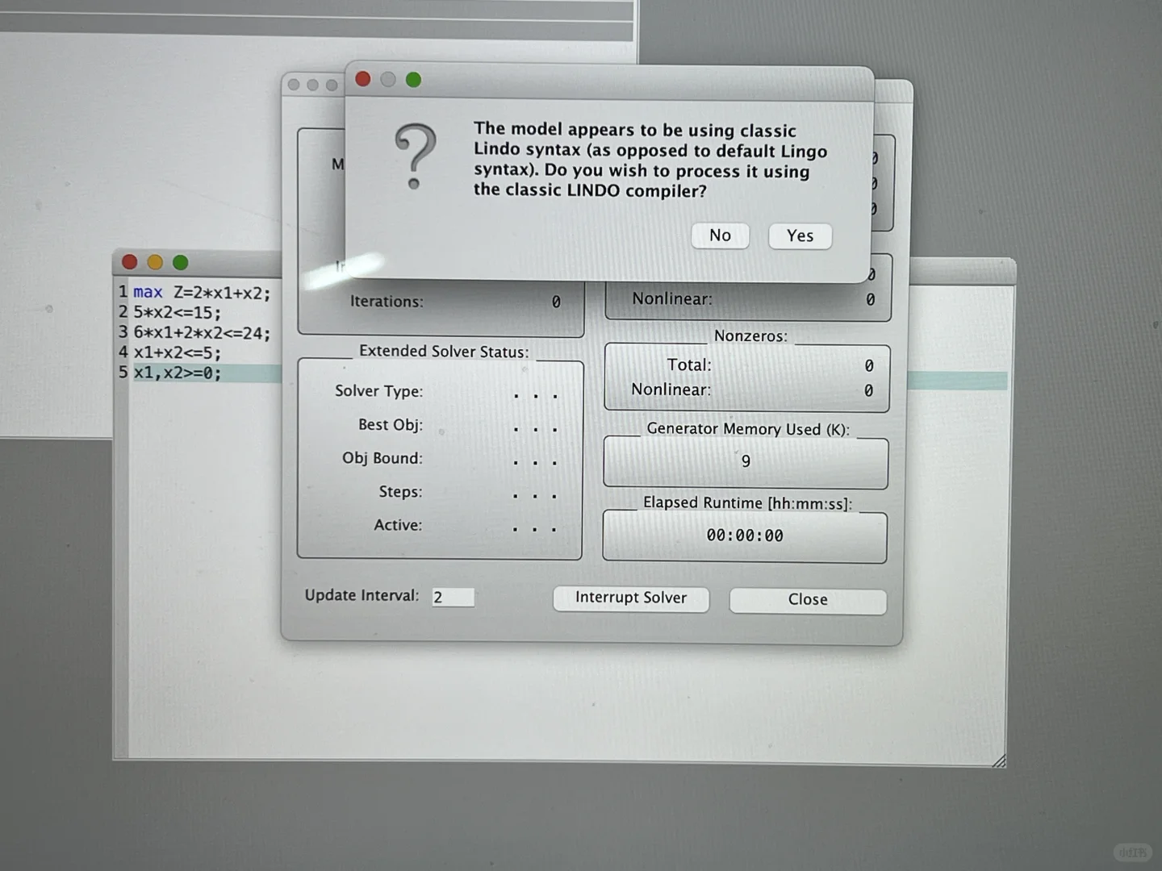Click the Obj Bound label
The width and height of the screenshot is (1162, 871).
coord(382,458)
